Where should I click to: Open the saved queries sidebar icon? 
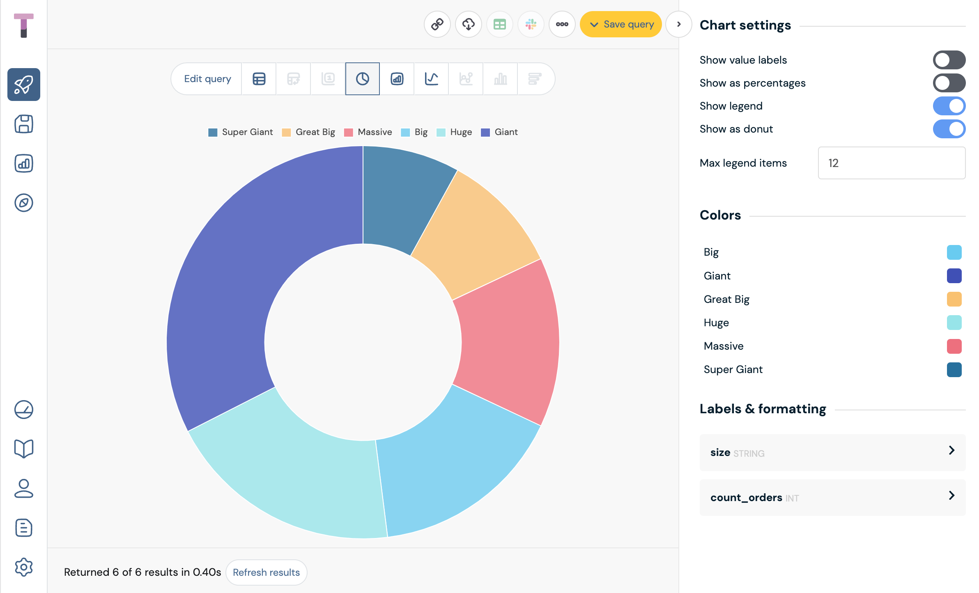(x=23, y=124)
